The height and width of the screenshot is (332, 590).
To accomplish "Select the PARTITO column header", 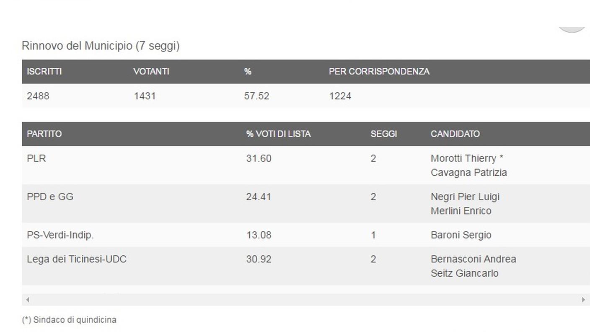I will (x=44, y=134).
